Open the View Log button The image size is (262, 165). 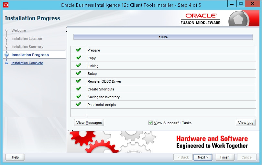[246, 123]
